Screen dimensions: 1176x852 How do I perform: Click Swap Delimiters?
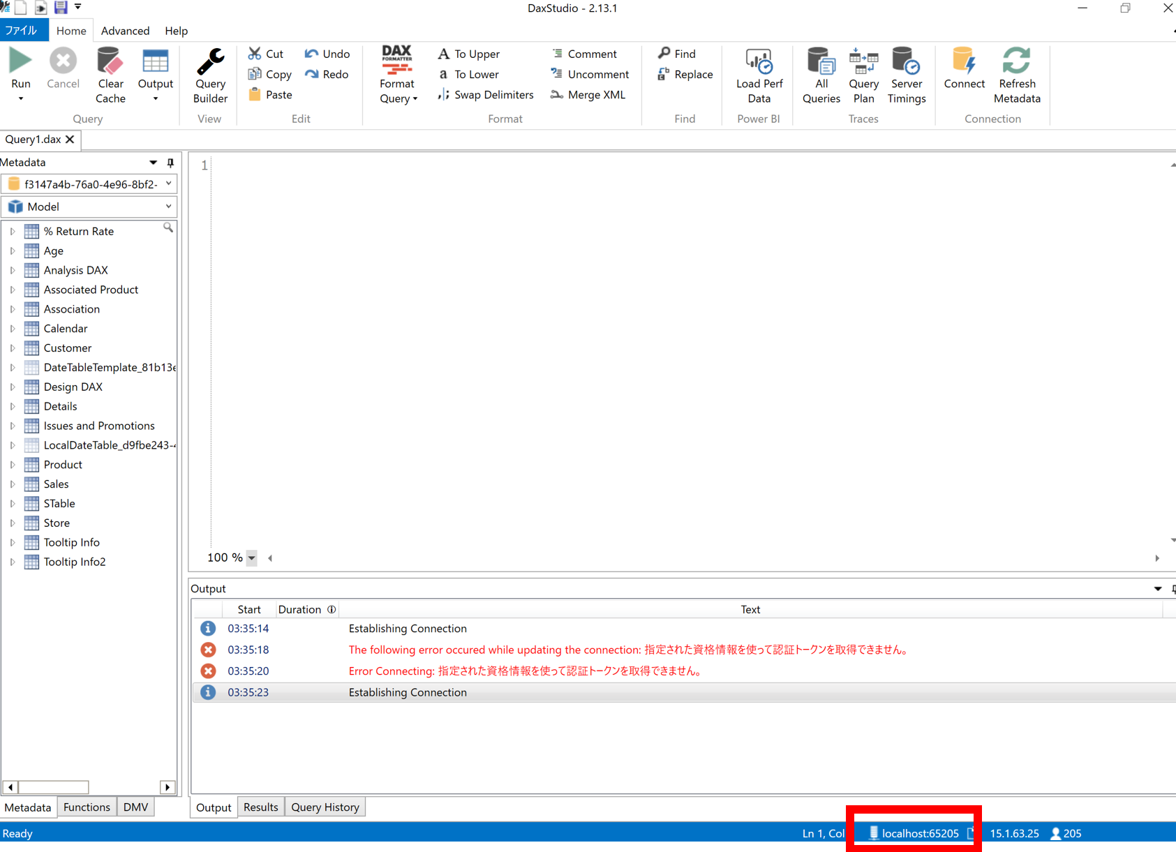click(486, 94)
